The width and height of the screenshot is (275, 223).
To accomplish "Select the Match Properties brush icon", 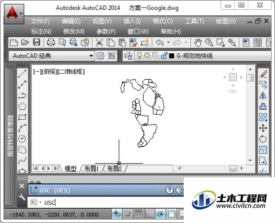I will click(133, 43).
